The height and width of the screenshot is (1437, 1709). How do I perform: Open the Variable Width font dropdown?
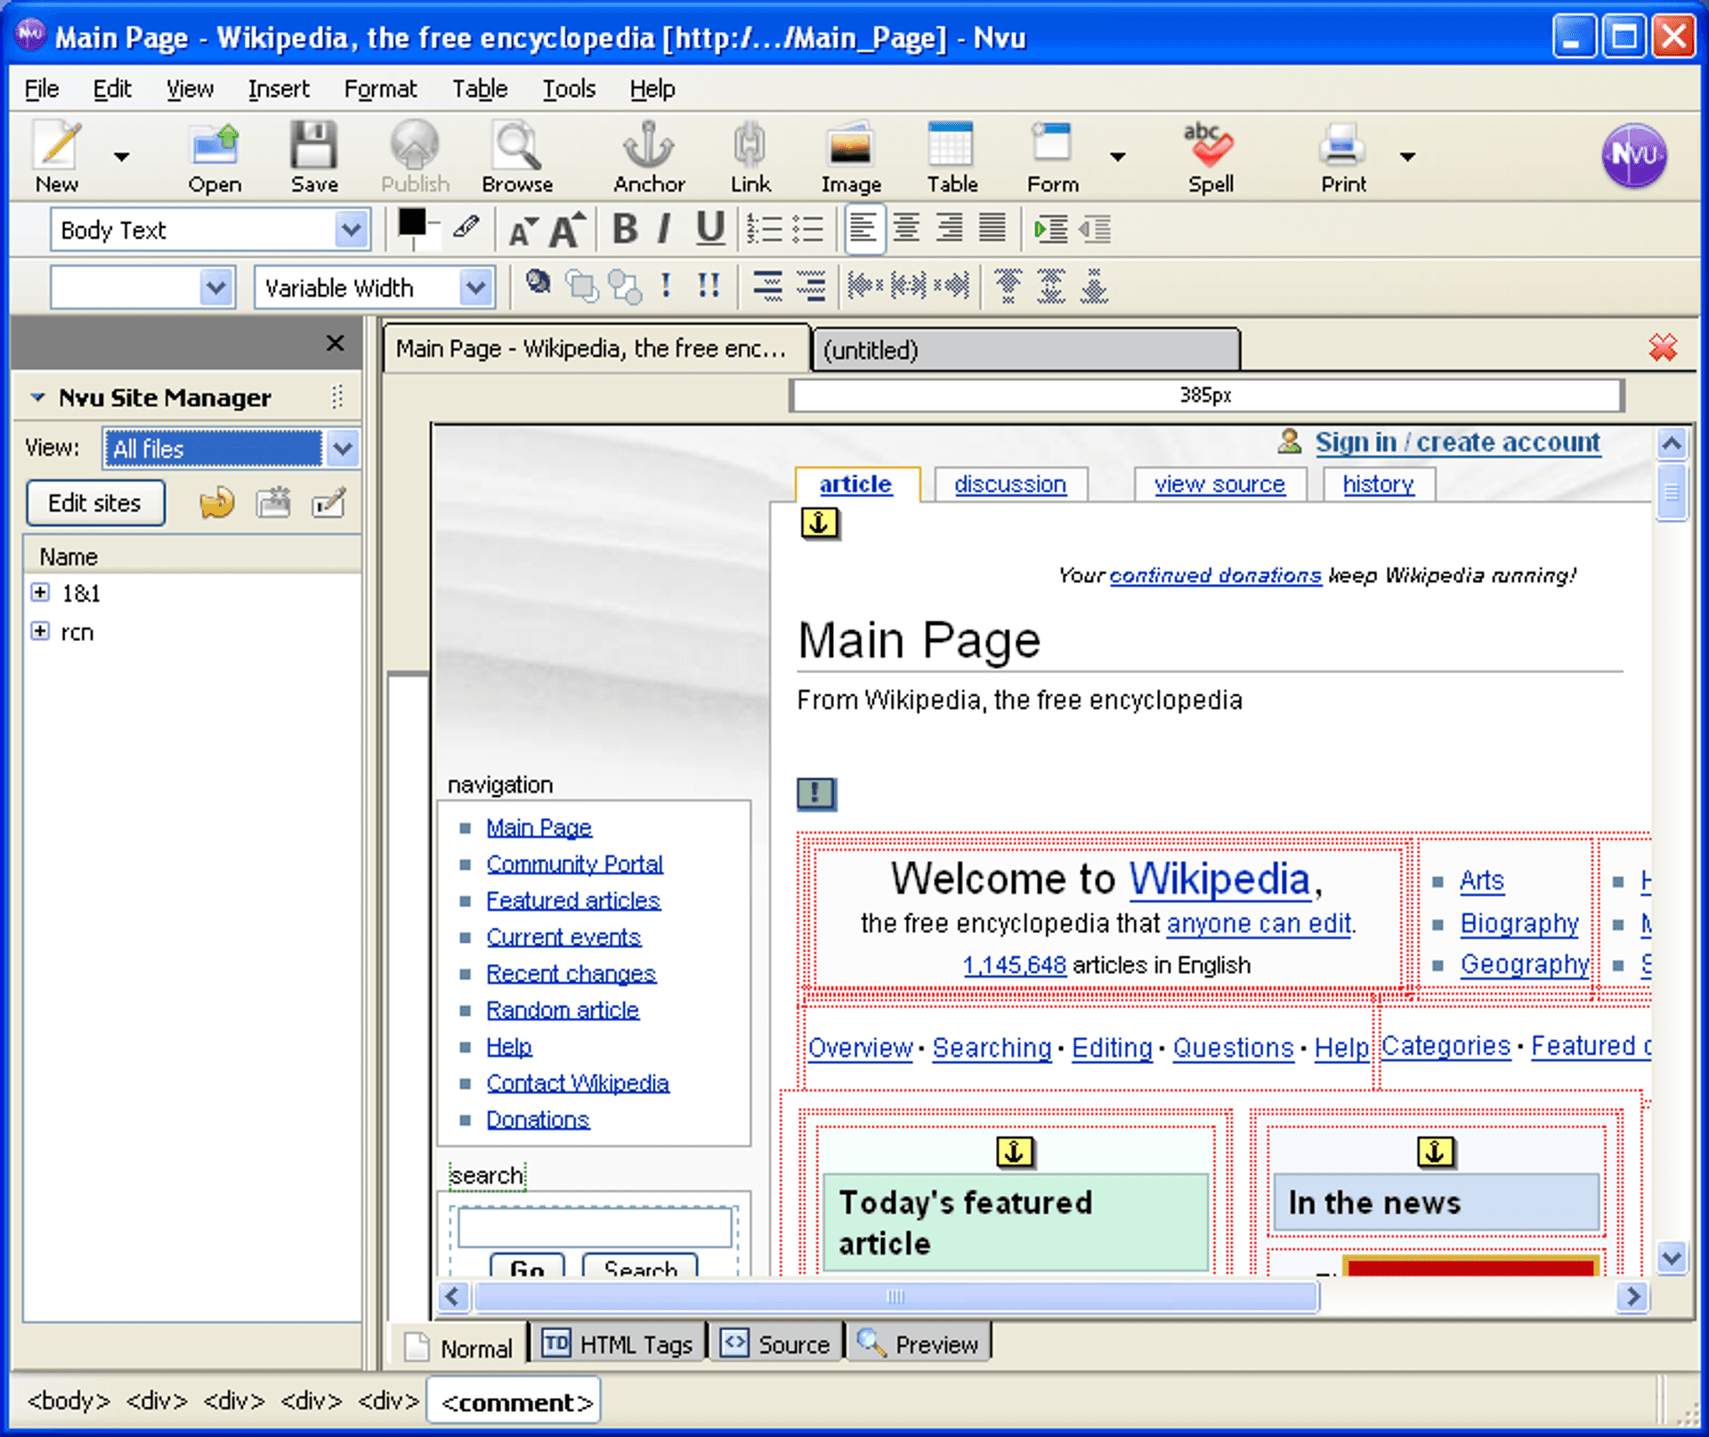pyautogui.click(x=475, y=287)
